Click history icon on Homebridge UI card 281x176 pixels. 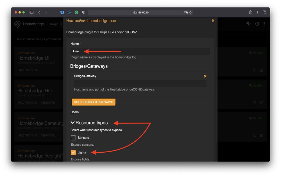(x=255, y=70)
